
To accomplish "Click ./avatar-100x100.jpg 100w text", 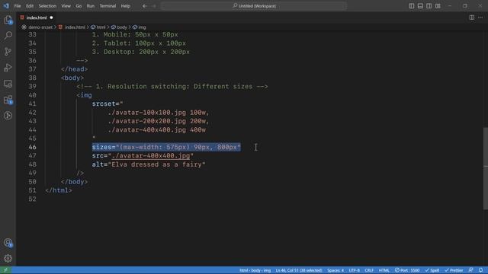I will 159,113.
